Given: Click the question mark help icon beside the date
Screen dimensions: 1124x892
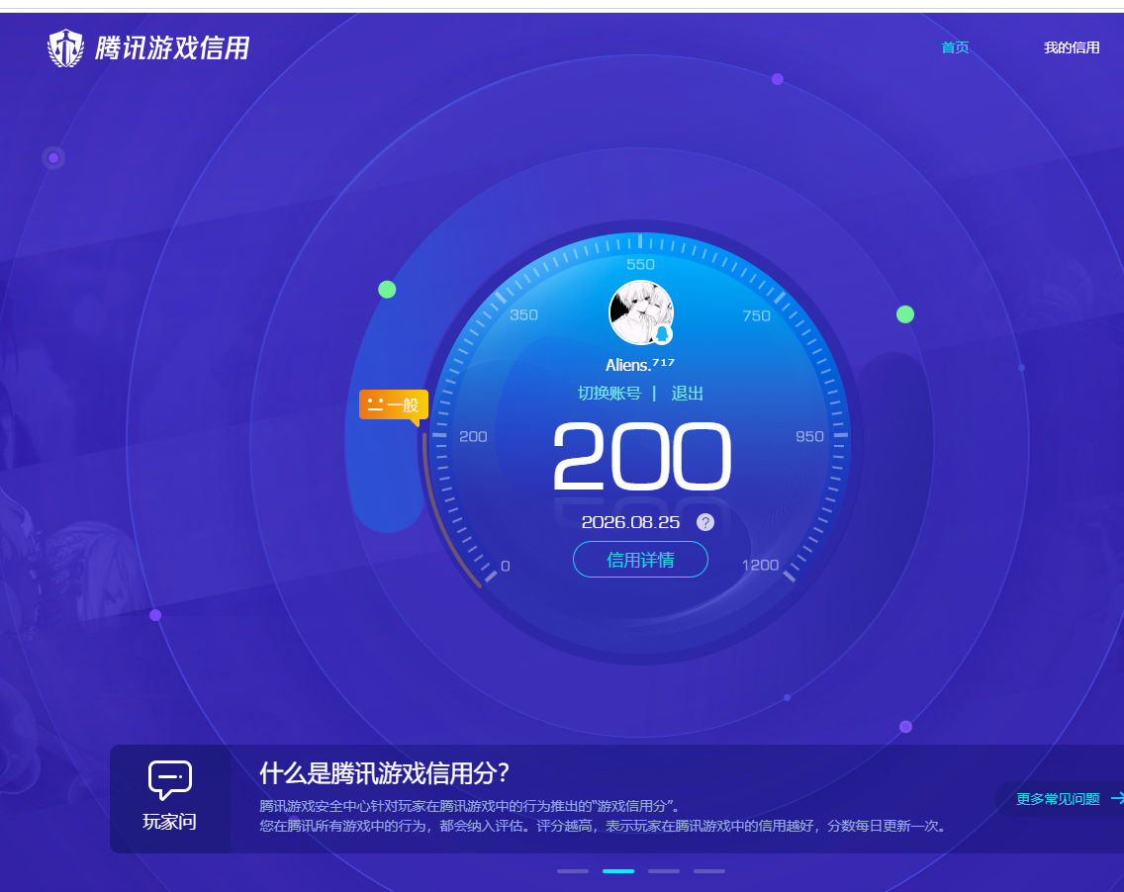Looking at the screenshot, I should click(705, 522).
